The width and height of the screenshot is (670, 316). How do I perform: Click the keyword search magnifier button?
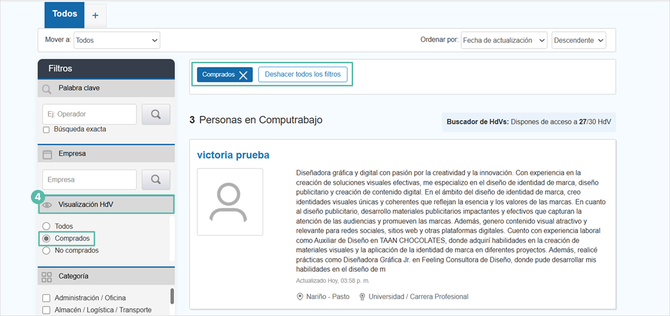pyautogui.click(x=156, y=114)
